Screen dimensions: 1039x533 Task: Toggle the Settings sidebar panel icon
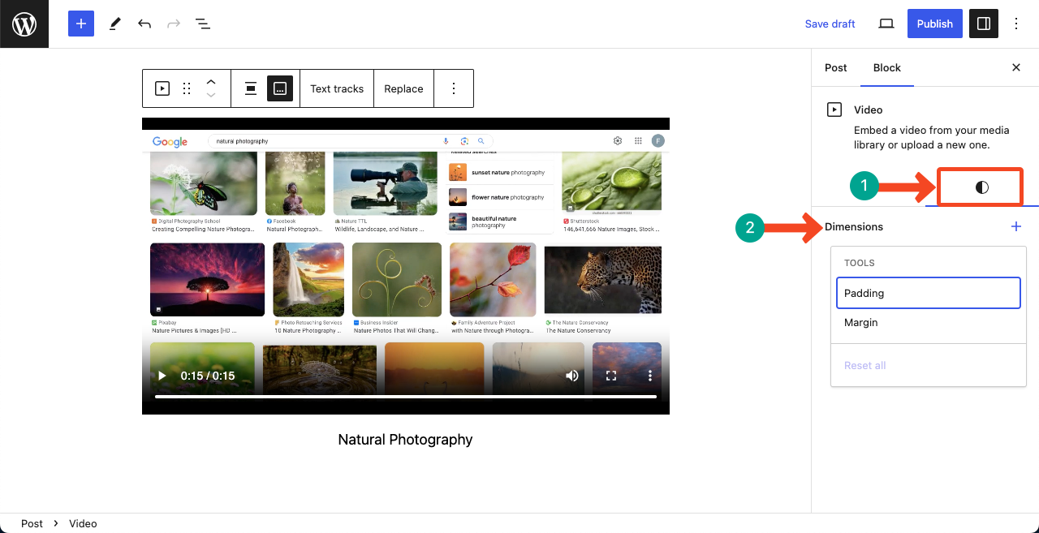983,24
